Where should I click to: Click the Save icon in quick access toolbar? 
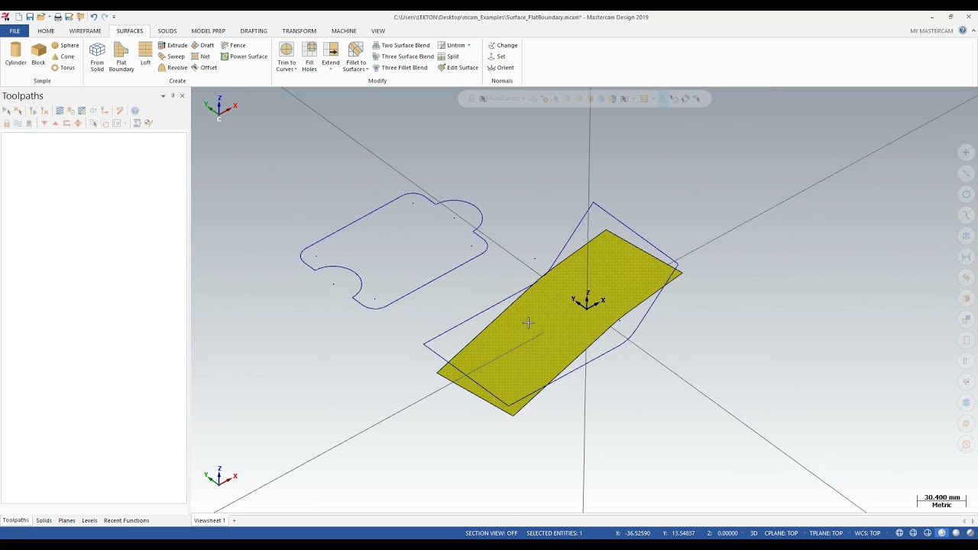(x=30, y=17)
